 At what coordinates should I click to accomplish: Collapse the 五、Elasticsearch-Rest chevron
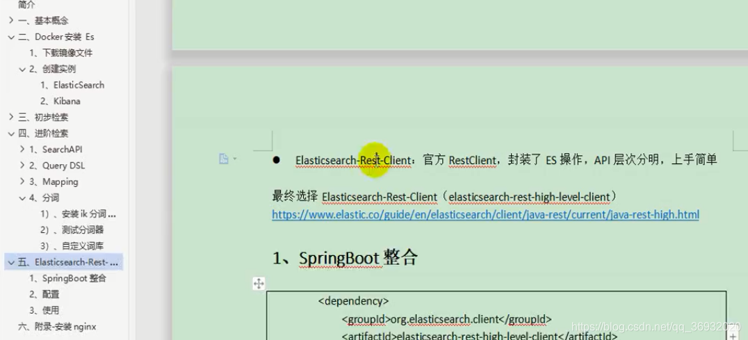pos(11,262)
